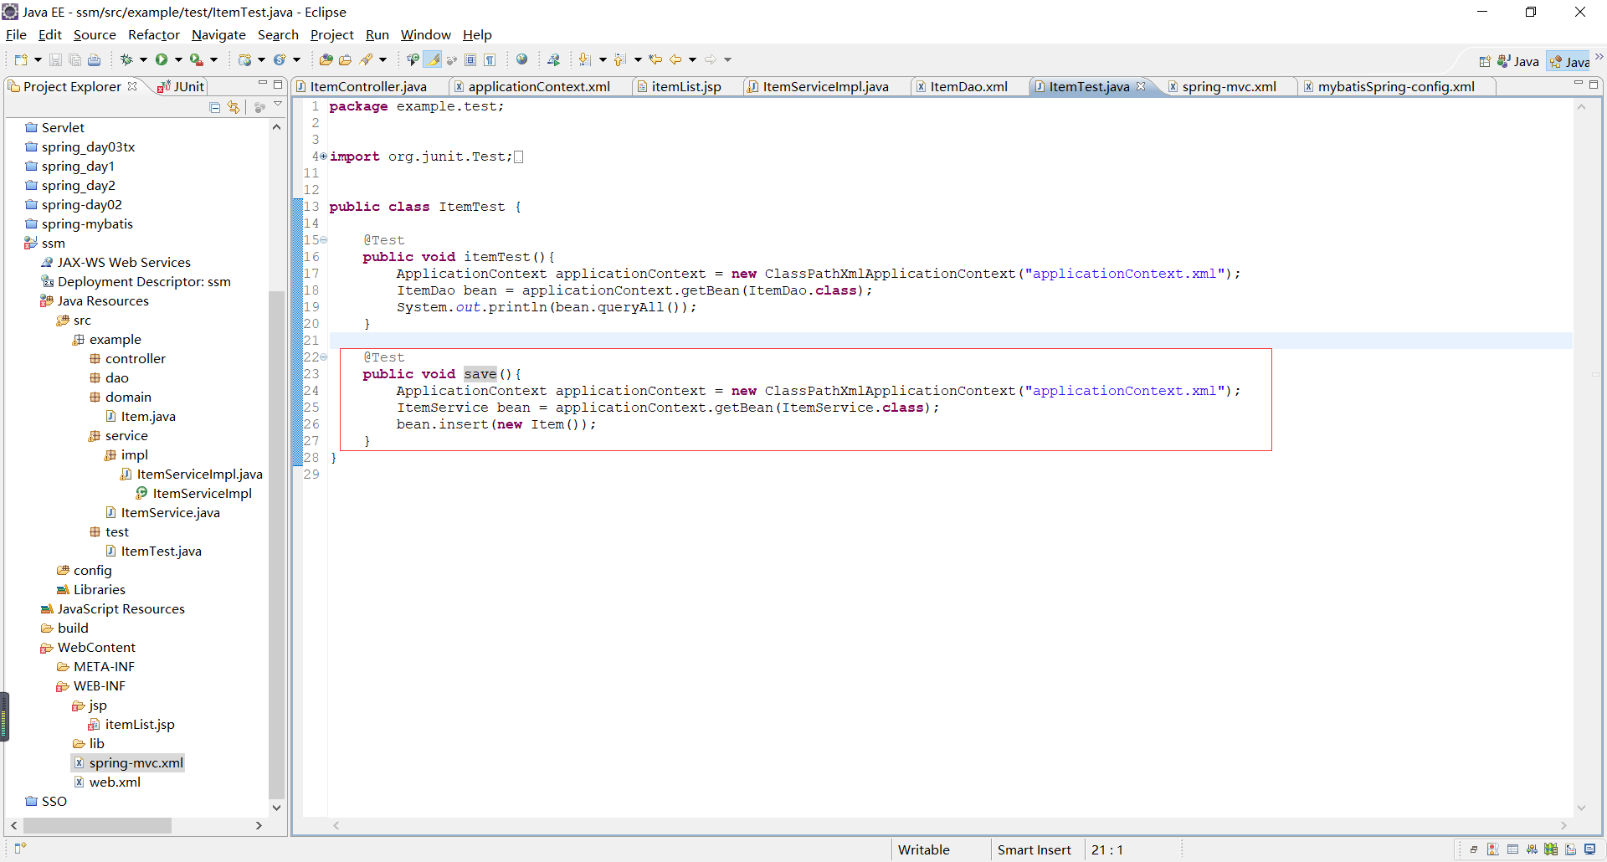Screen dimensions: 1607x862
Task: Select the itemList.jsp tree file
Action: [140, 724]
